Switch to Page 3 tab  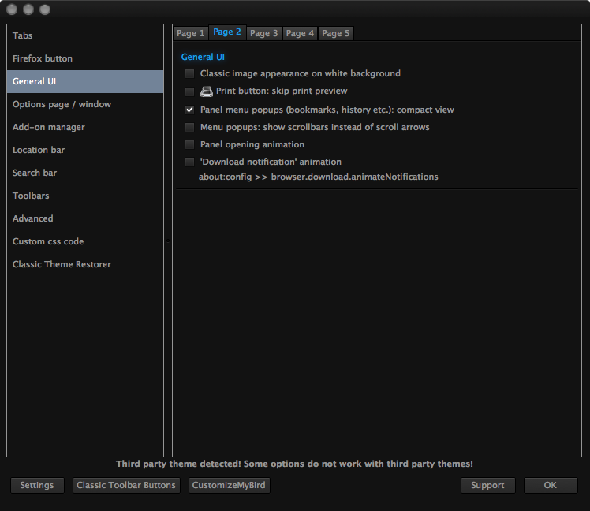pyautogui.click(x=263, y=33)
